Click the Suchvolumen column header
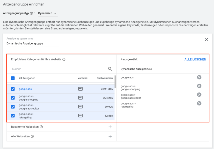The height and width of the screenshot is (149, 214). [x=105, y=78]
